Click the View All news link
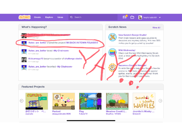Screen dimensions: 182x136 tap(156, 28)
